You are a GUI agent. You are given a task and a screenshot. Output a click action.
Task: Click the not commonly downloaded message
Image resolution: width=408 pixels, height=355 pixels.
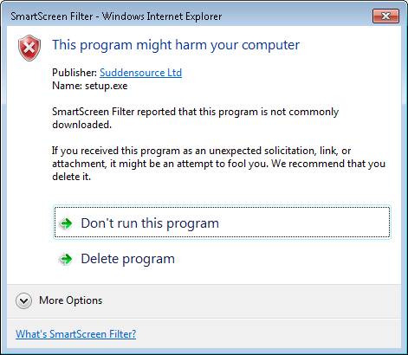pos(195,118)
